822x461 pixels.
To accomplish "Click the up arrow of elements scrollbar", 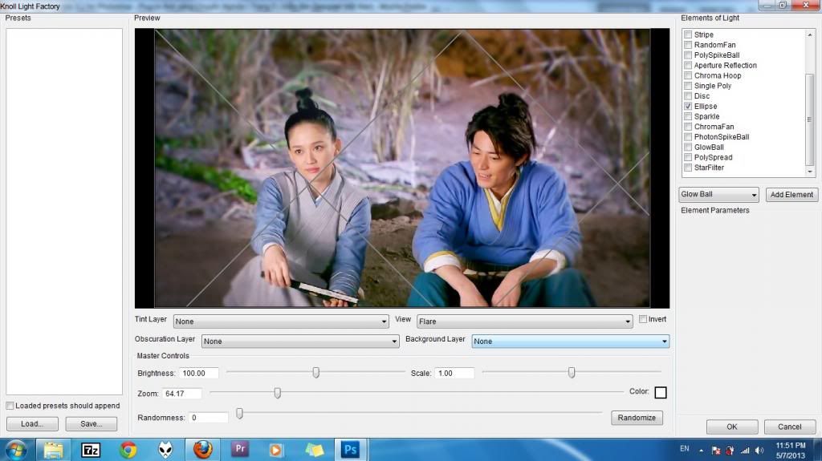I will click(x=810, y=34).
